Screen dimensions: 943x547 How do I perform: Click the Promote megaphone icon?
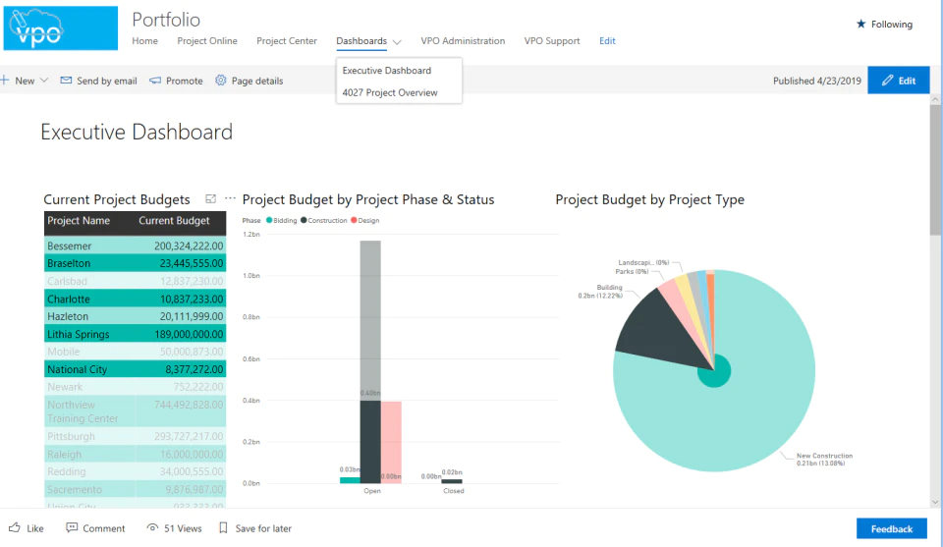pyautogui.click(x=155, y=81)
